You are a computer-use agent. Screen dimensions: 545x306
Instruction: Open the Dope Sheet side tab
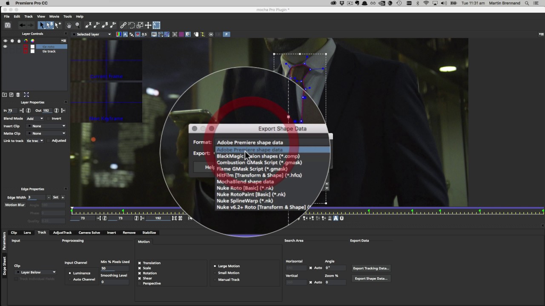coord(4,266)
